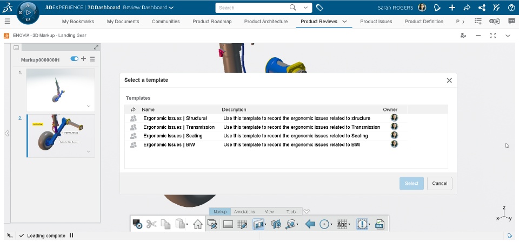Collapse the action bar chevron beside Tools
519x243 pixels.
[307, 211]
